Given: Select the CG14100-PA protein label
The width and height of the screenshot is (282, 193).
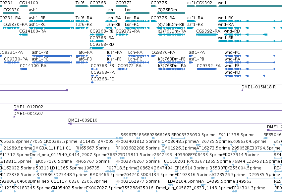Looking at the screenshot, I should (33, 66).
